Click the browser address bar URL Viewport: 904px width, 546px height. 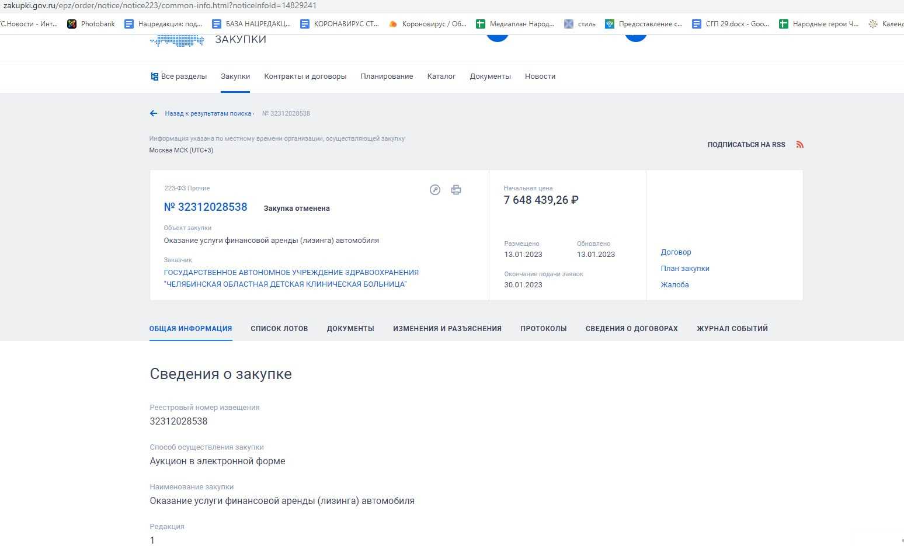(x=160, y=6)
